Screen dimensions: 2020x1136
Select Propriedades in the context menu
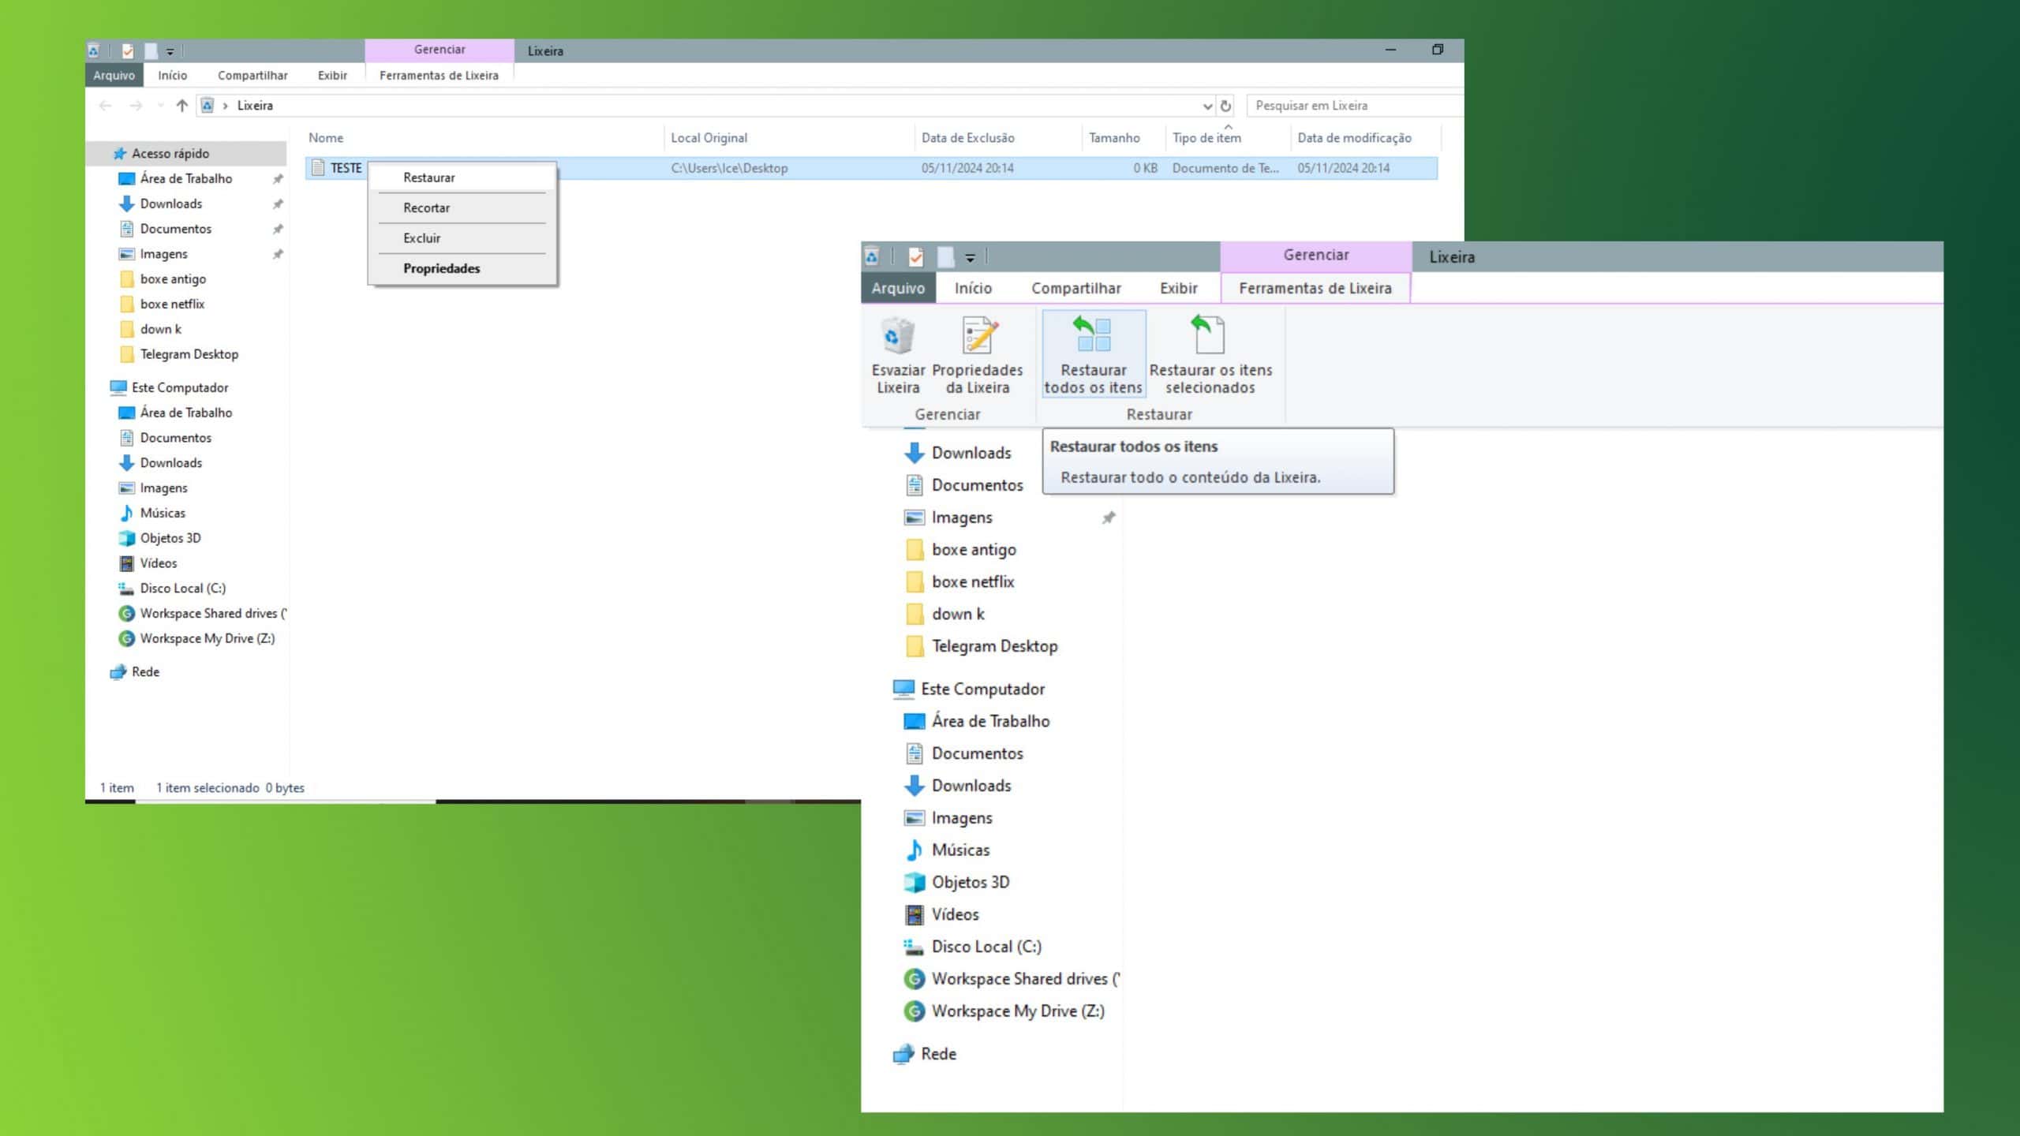tap(441, 268)
